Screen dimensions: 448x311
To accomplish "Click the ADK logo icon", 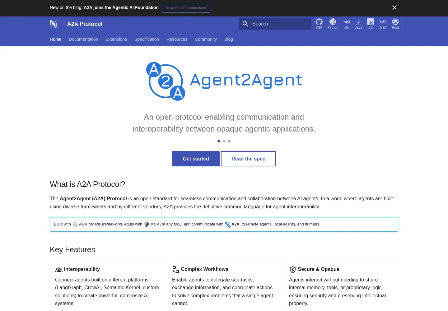I will [75, 225].
